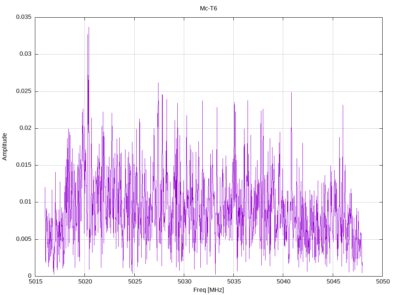Click the tallest peak tip above 0.03
This screenshot has height=295, width=393.
(x=89, y=27)
